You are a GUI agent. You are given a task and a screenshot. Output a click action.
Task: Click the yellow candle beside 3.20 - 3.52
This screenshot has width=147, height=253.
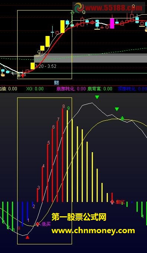[32, 66]
